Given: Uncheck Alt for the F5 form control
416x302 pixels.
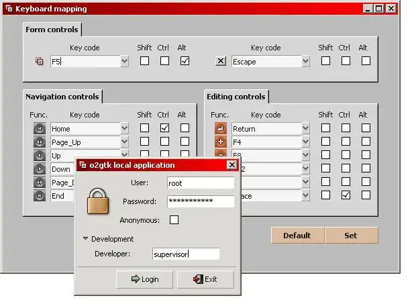Looking at the screenshot, I should point(185,61).
